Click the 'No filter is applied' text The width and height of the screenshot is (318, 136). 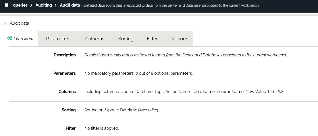pos(101,128)
